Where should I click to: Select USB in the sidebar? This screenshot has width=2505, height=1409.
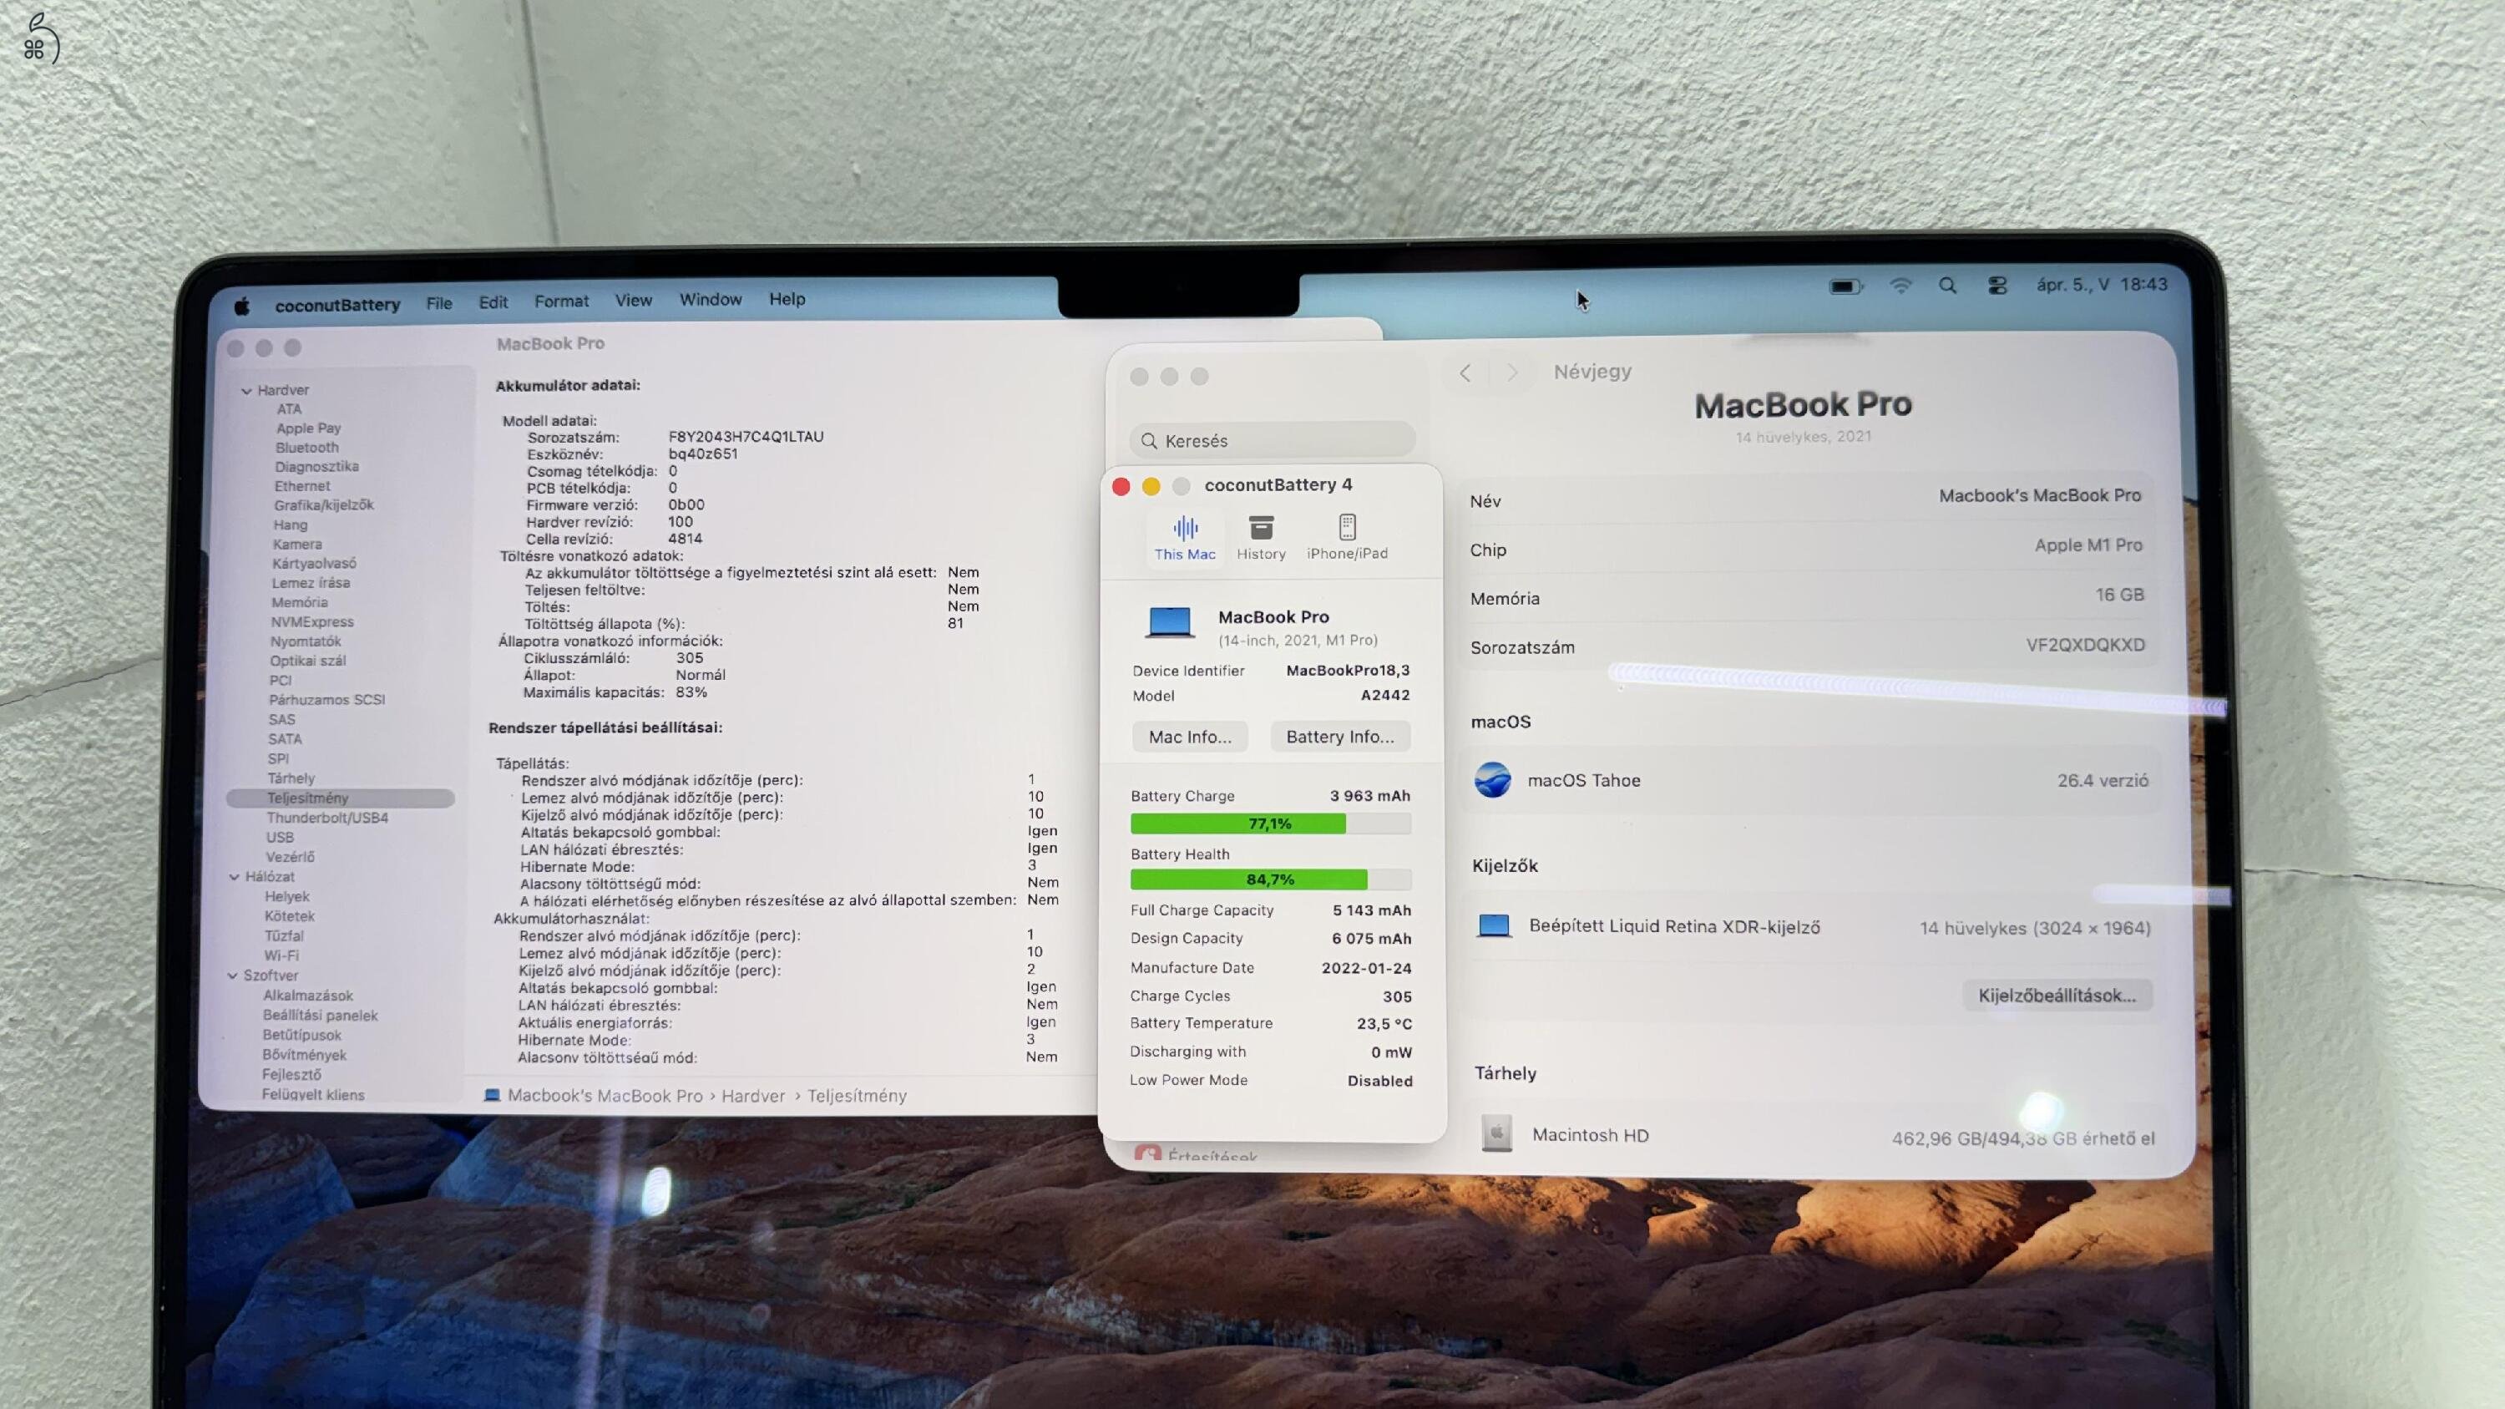pos(279,837)
